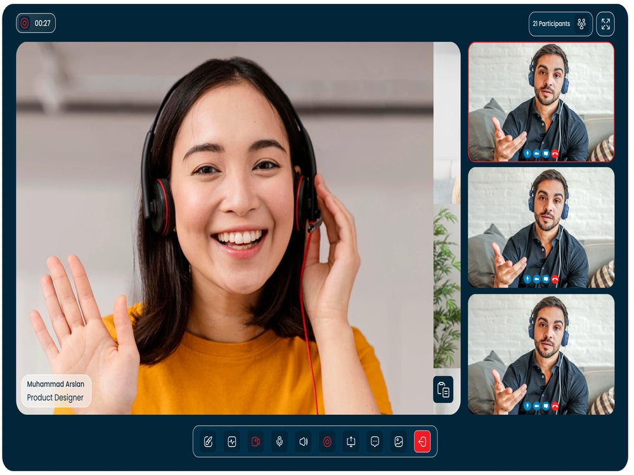Open the 21 Participants list

coord(560,24)
